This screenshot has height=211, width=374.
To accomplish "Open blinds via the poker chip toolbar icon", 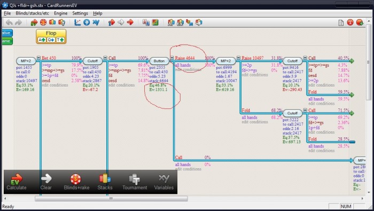I will coord(43,22).
